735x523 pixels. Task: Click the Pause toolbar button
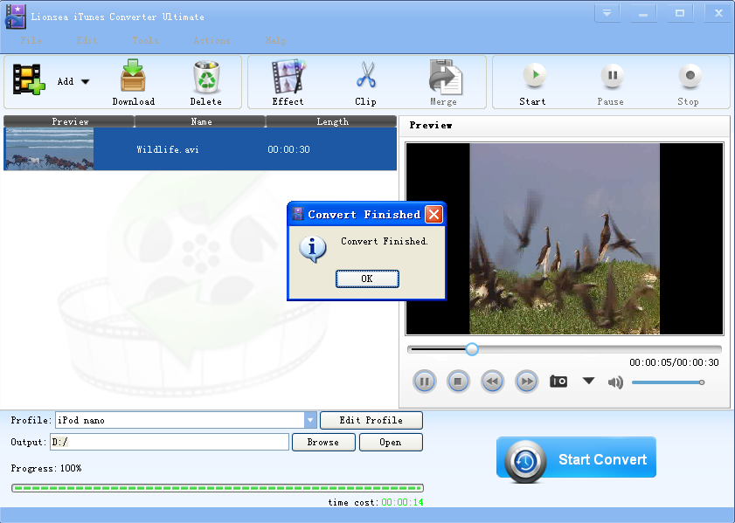coord(611,85)
